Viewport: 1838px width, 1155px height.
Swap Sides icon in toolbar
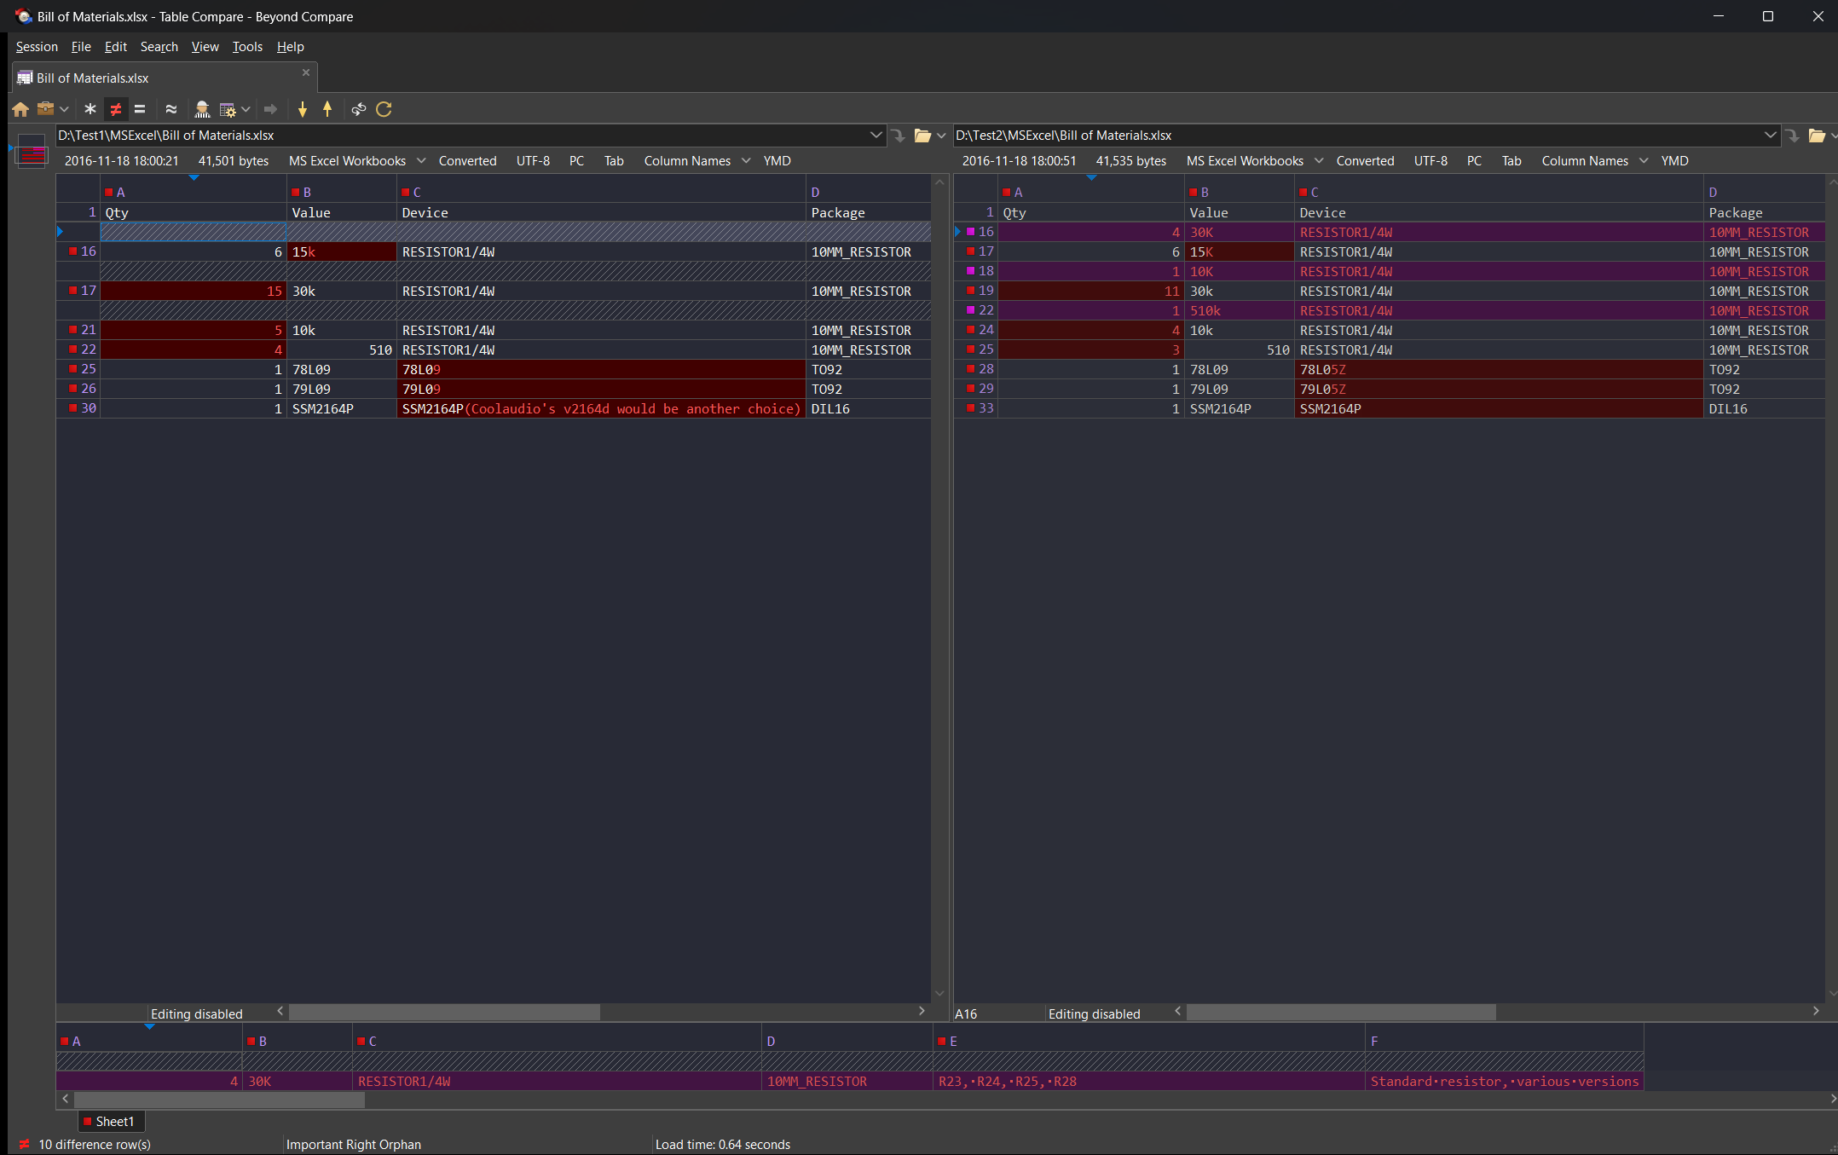click(x=359, y=109)
